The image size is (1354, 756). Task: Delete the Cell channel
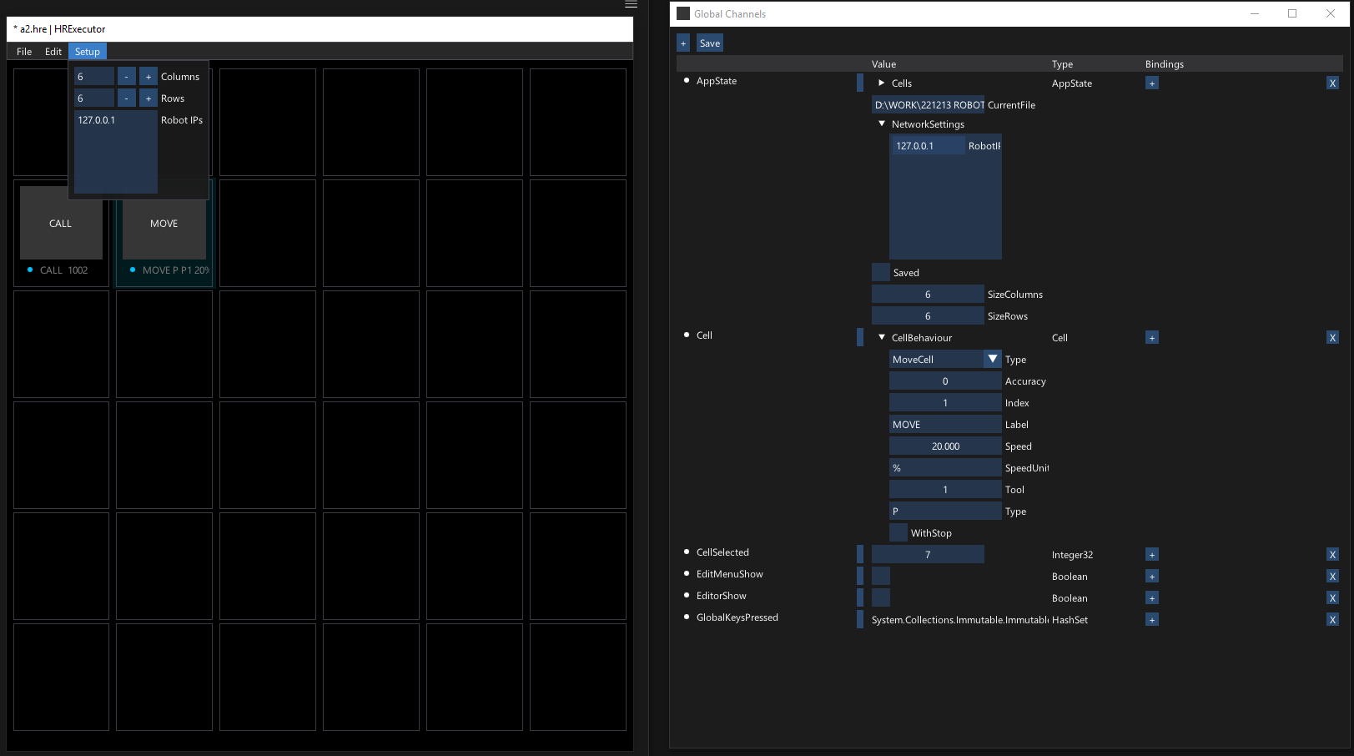1332,338
